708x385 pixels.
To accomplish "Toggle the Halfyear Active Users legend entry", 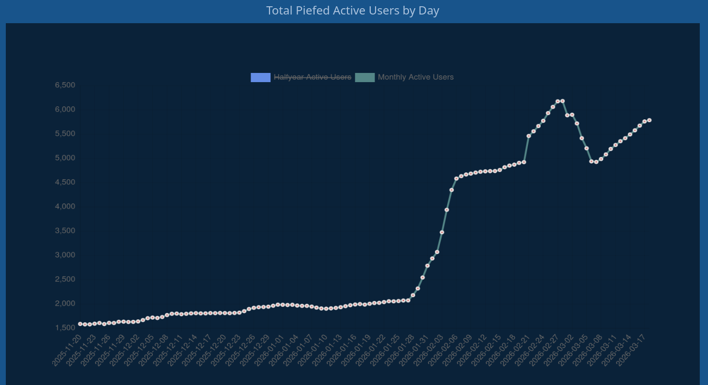I will (313, 77).
